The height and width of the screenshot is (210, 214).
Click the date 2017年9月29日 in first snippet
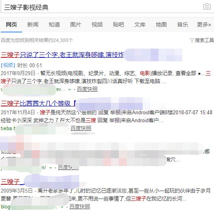pyautogui.click(x=18, y=73)
